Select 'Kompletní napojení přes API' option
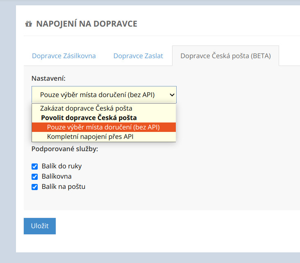This screenshot has height=263, width=300. click(x=90, y=136)
